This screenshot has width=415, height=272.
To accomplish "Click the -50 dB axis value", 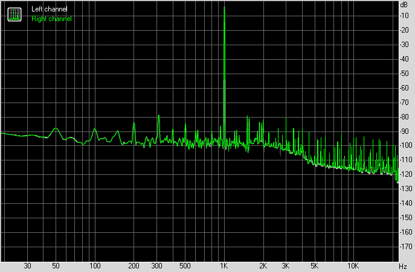I will tap(404, 74).
